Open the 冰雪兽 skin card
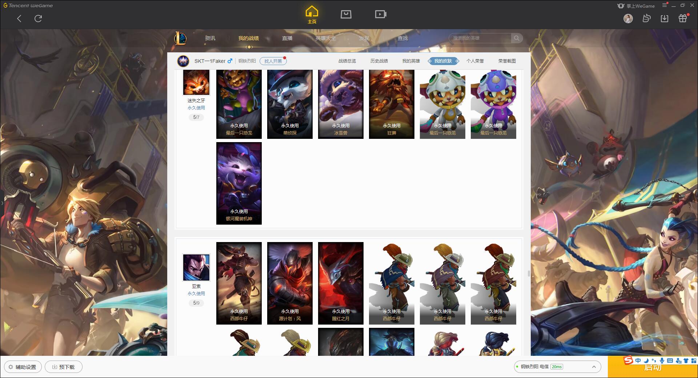698x378 pixels. [341, 104]
